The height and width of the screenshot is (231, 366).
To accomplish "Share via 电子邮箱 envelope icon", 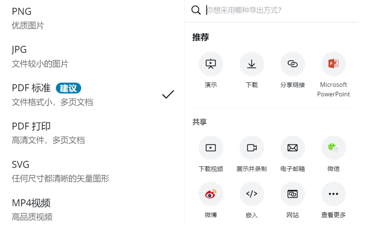I will coord(292,148).
